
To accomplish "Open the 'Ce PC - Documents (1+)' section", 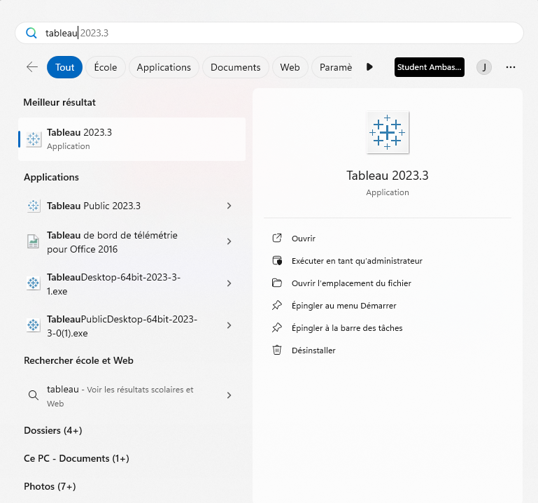I will [x=76, y=458].
